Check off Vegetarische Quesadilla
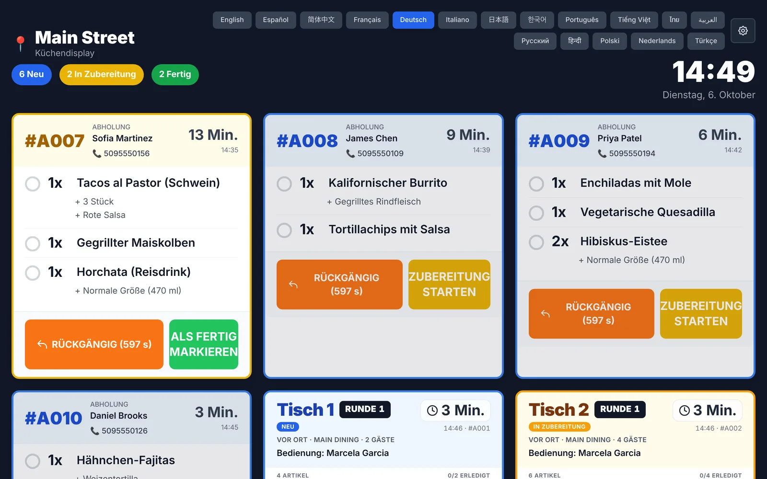This screenshot has width=767, height=479. point(536,213)
